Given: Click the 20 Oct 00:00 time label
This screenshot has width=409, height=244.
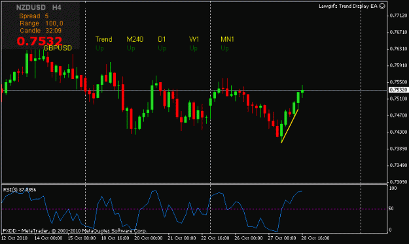Looking at the screenshot, I should (x=149, y=238).
